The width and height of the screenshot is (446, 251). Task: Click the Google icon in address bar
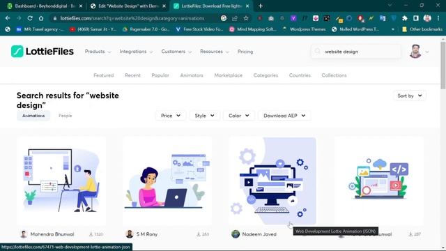coord(224,18)
